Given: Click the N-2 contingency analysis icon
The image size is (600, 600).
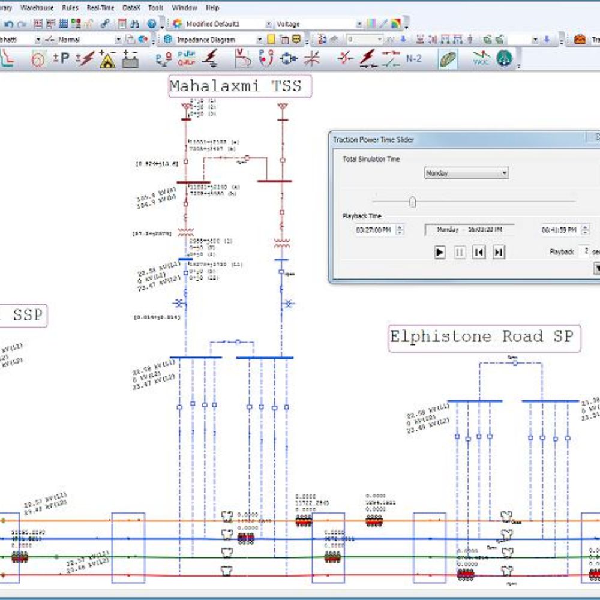Looking at the screenshot, I should pyautogui.click(x=413, y=59).
